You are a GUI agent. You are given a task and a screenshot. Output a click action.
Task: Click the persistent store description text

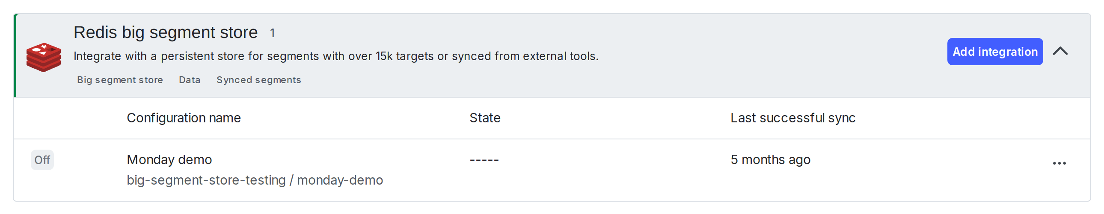[x=335, y=56]
